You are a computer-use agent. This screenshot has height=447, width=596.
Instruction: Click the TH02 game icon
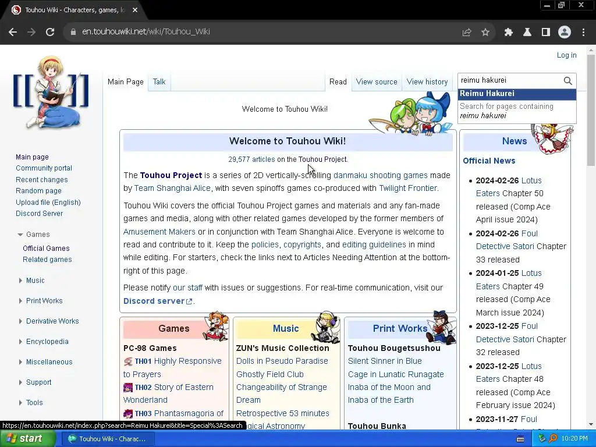128,387
